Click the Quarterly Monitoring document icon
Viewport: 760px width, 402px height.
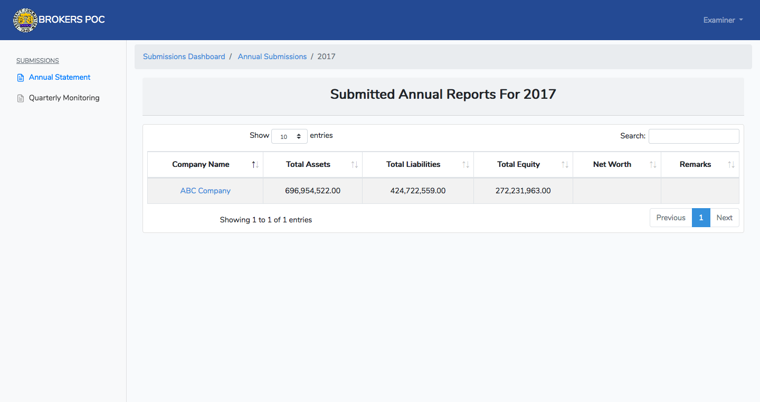pos(21,98)
